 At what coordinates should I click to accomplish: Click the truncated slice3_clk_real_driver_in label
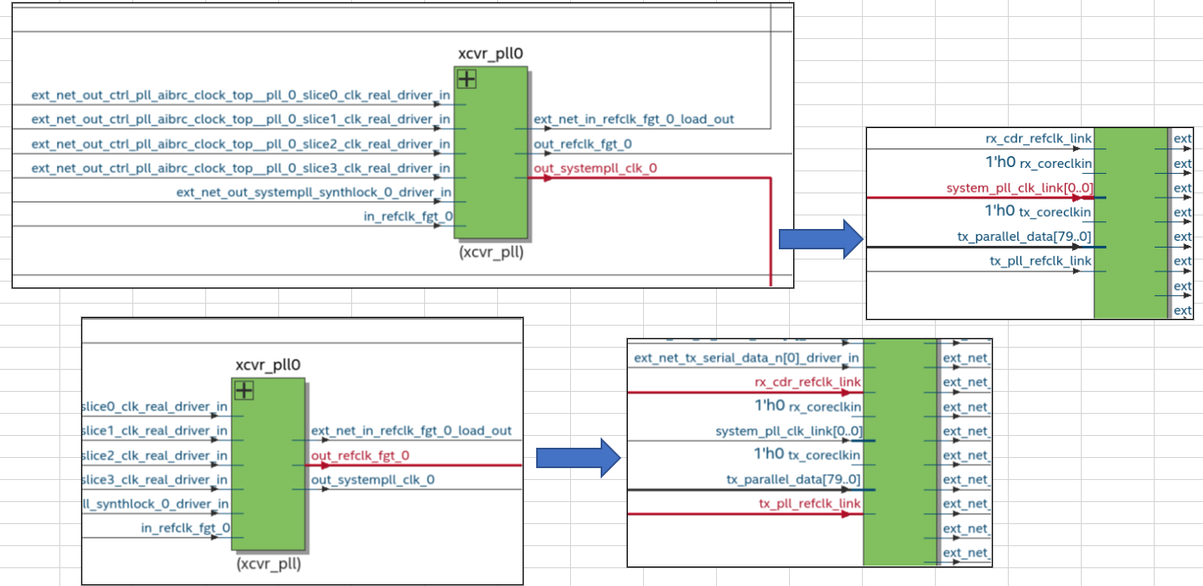tap(156, 480)
